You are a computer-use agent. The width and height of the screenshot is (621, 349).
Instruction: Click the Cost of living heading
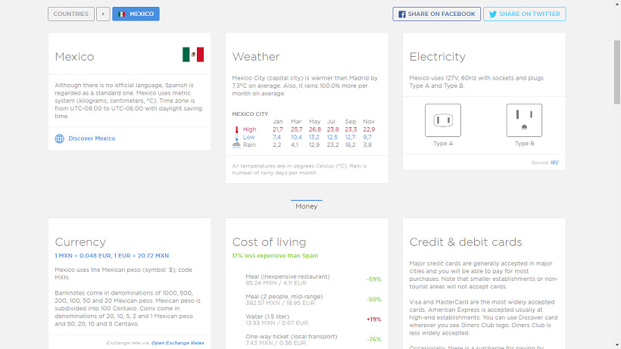click(269, 242)
